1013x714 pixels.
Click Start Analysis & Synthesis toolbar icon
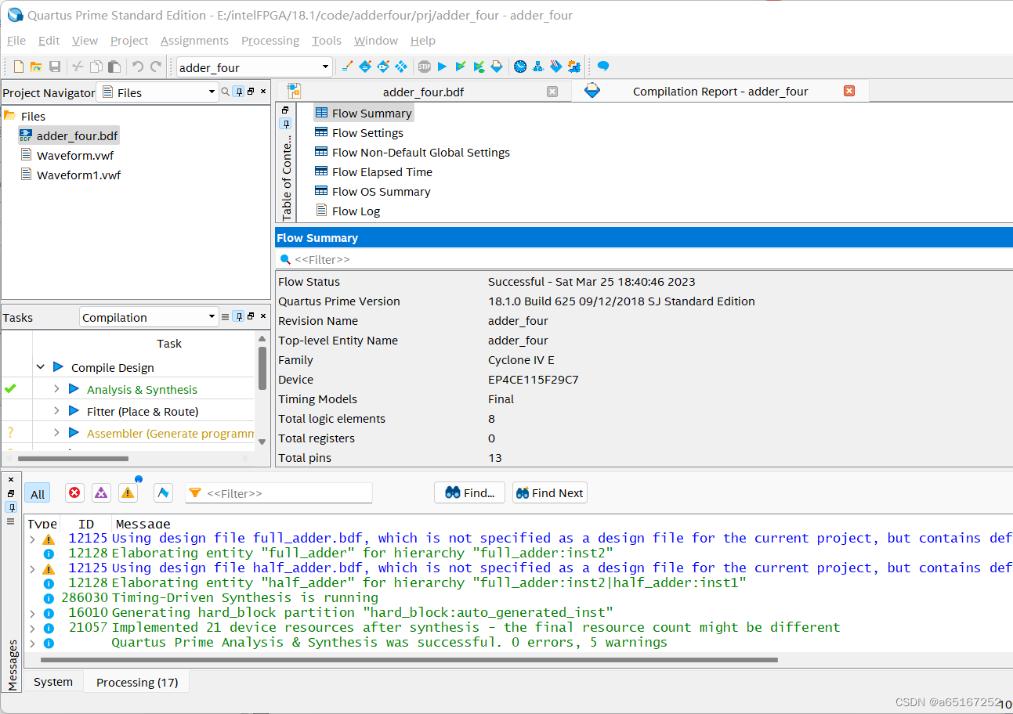(479, 67)
